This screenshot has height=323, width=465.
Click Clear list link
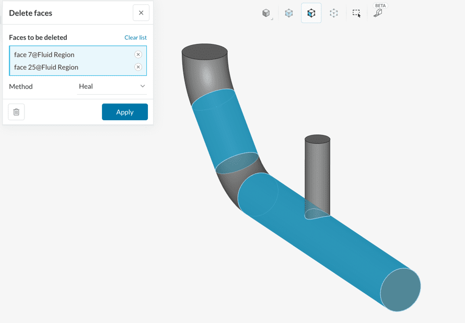pyautogui.click(x=135, y=38)
